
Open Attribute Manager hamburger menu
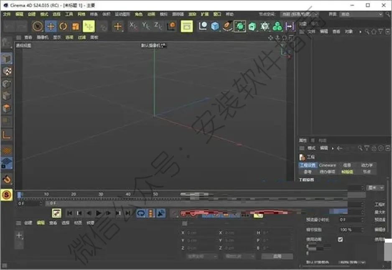pyautogui.click(x=302, y=148)
